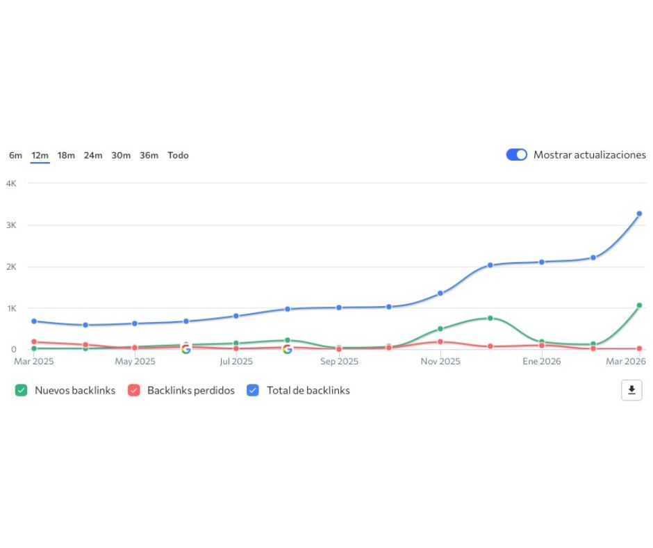Select the 6m time range
The width and height of the screenshot is (653, 548).
coord(15,155)
